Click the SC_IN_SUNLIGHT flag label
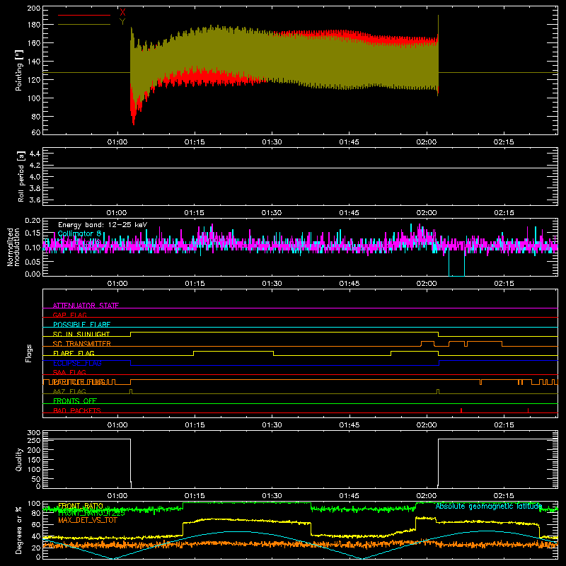 click(81, 334)
